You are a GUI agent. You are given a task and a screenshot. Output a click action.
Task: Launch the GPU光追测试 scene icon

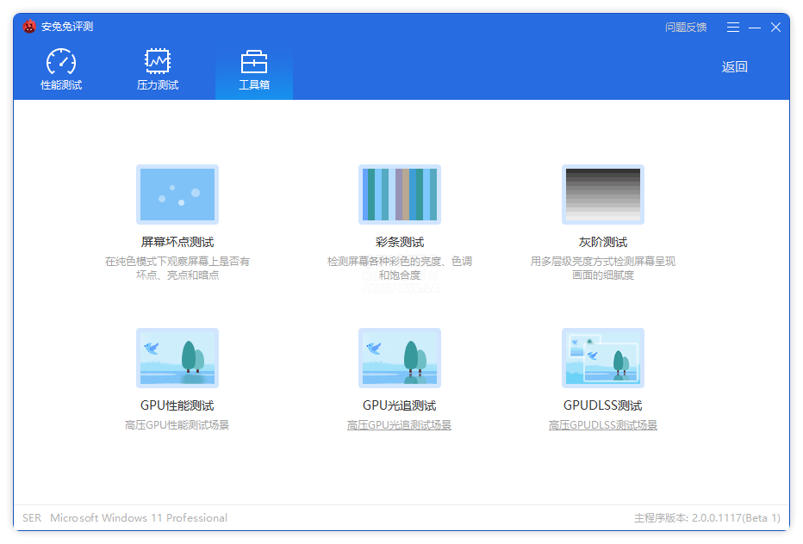click(400, 358)
